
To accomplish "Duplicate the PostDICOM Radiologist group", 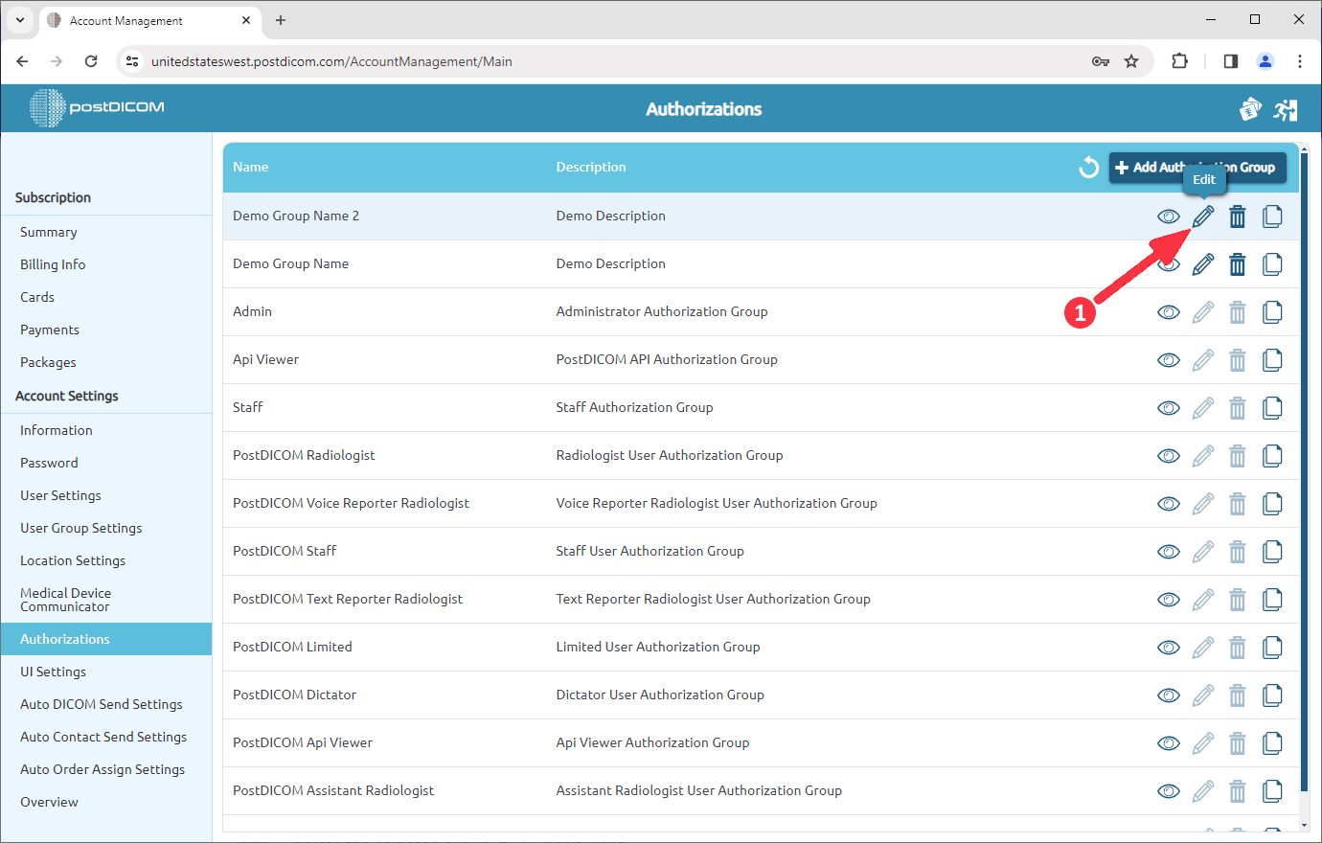I will coord(1272,455).
